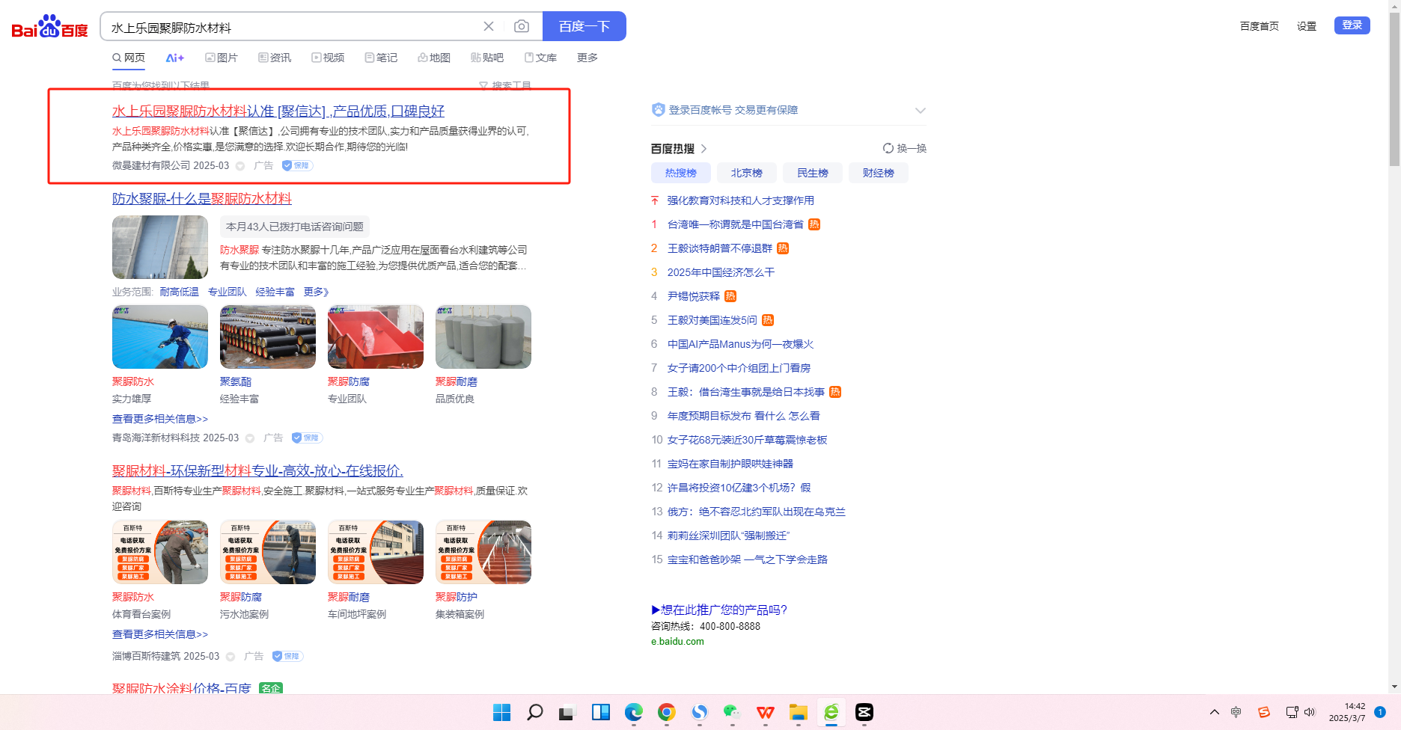The height and width of the screenshot is (730, 1401).
Task: Refresh hot list with the 换一换 icon
Action: point(888,148)
